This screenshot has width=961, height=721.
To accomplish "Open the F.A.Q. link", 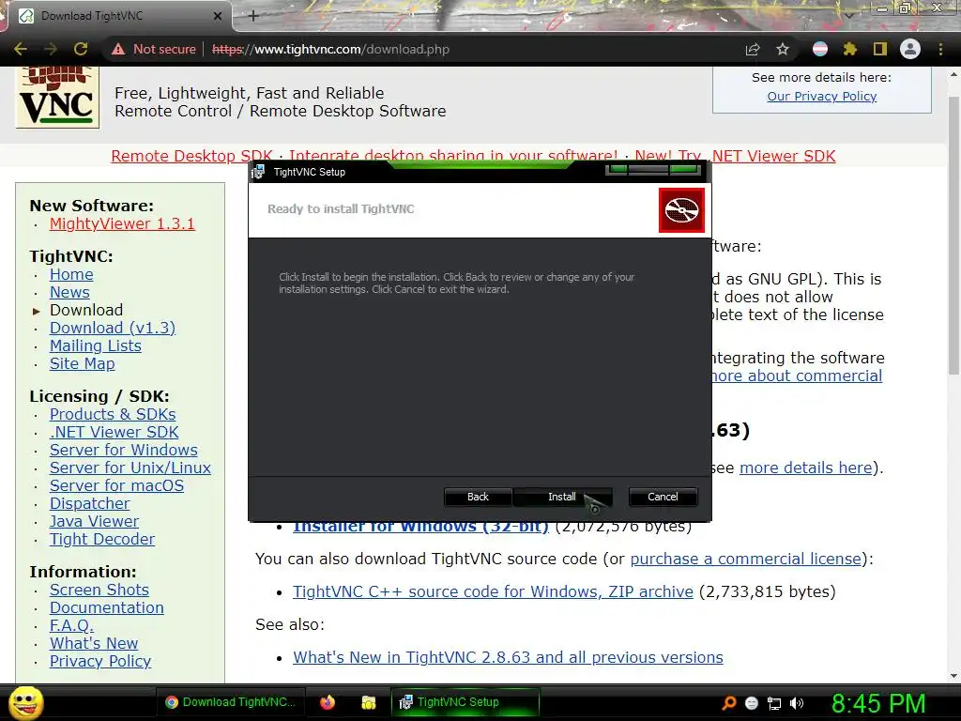I will point(71,625).
